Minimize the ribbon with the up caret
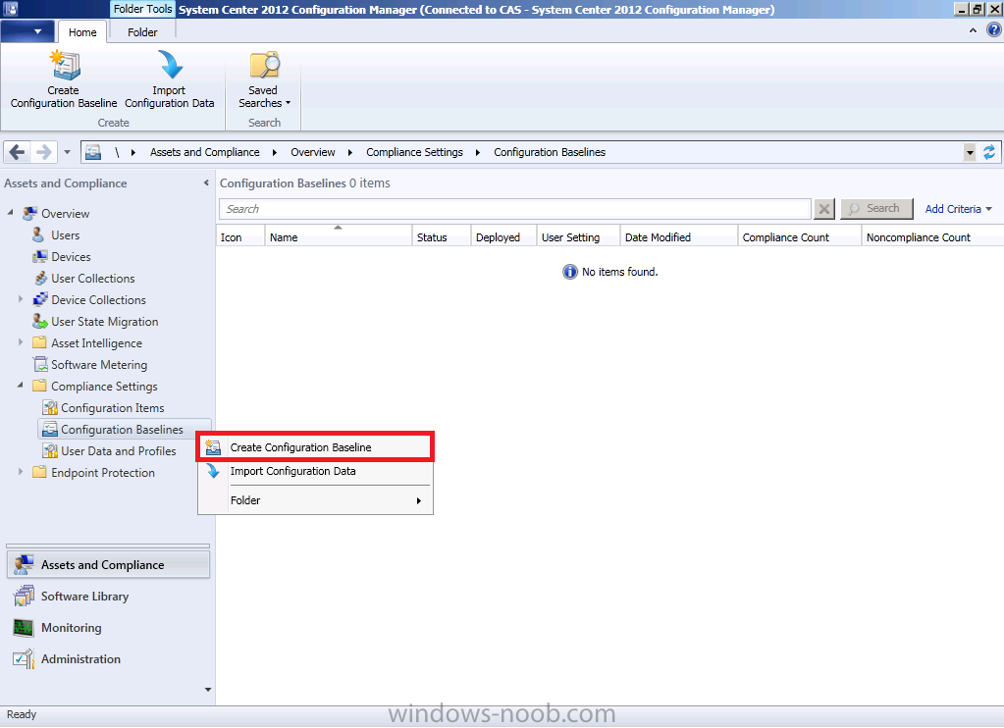This screenshot has height=728, width=1004. (x=973, y=30)
